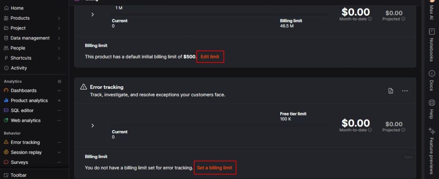Click the Error tracking card heading

coord(106,87)
